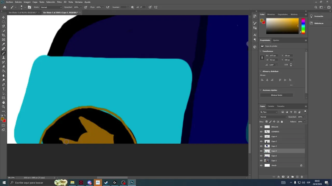
Task: Collapse the Acciones rápidas section
Action: point(261,90)
